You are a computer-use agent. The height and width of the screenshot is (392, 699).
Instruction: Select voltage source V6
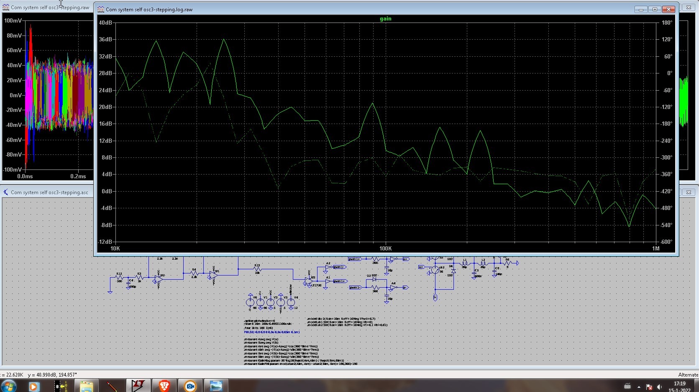(x=250, y=302)
